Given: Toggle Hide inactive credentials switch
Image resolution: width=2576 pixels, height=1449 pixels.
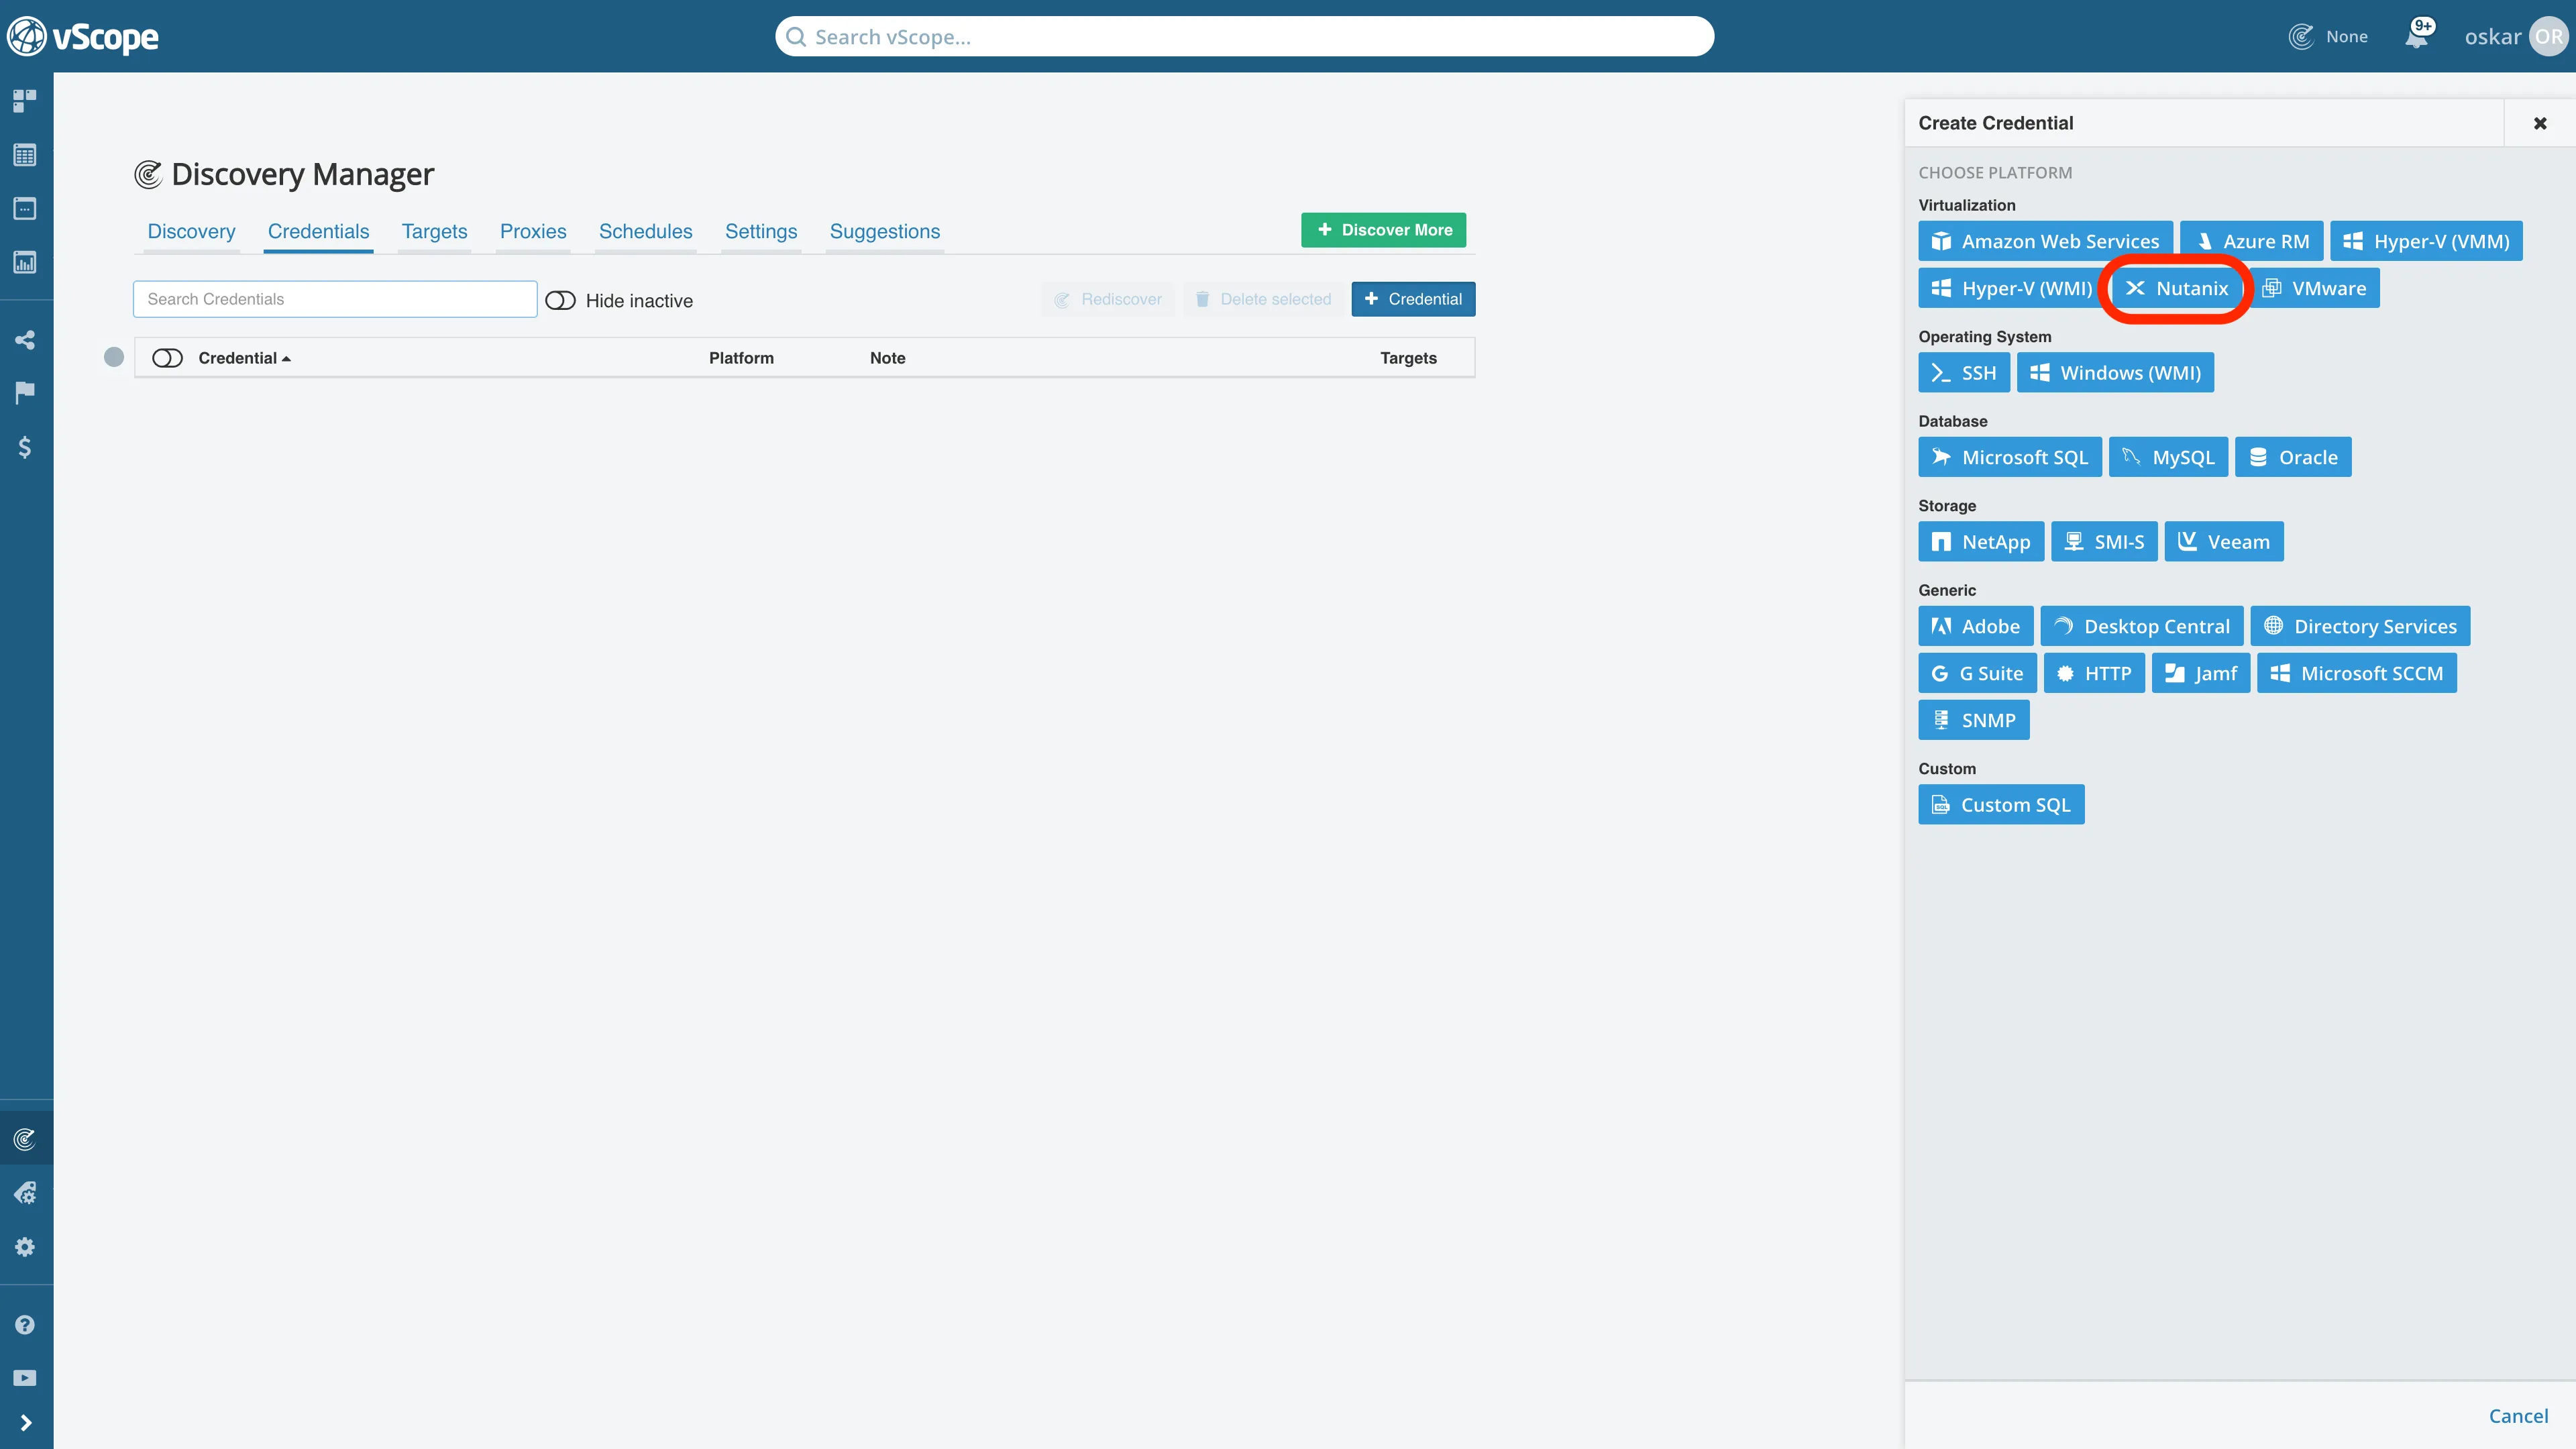Looking at the screenshot, I should pyautogui.click(x=561, y=299).
